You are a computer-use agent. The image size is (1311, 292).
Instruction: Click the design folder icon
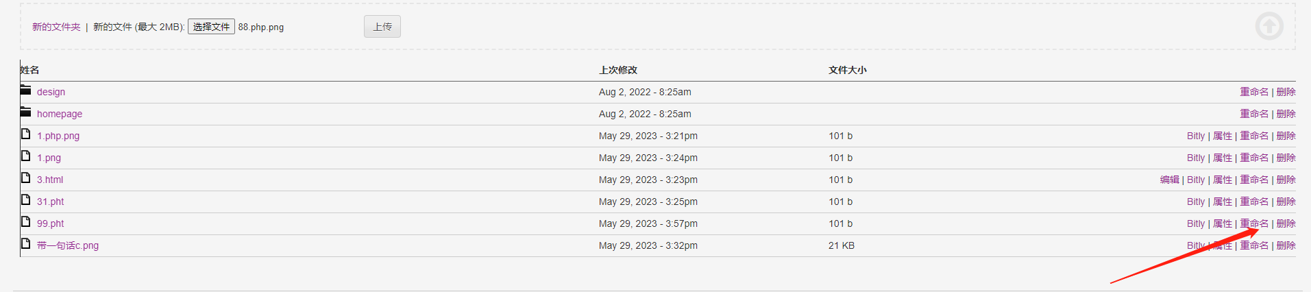25,90
